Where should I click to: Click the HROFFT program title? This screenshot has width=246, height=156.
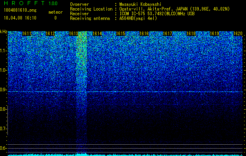[x=24, y=3]
